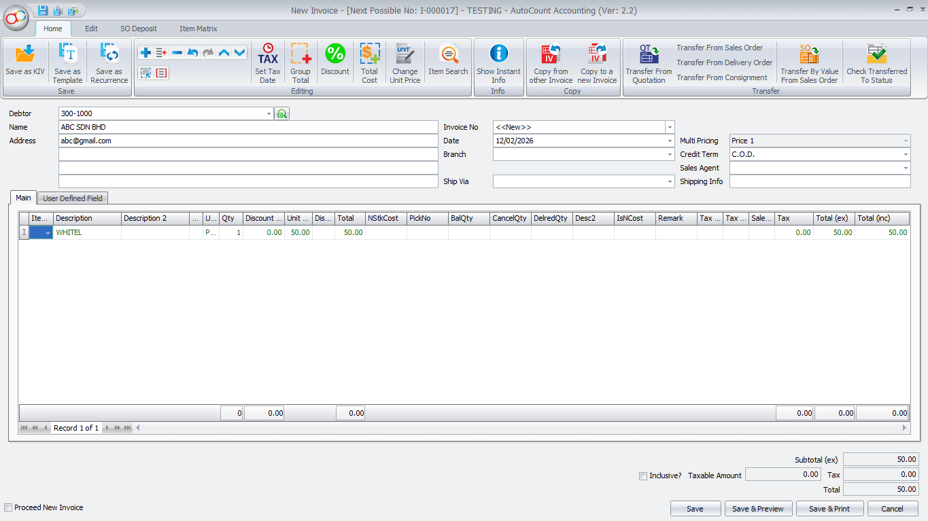This screenshot has width=928, height=521.
Task: Open the Debtor dropdown
Action: click(269, 113)
